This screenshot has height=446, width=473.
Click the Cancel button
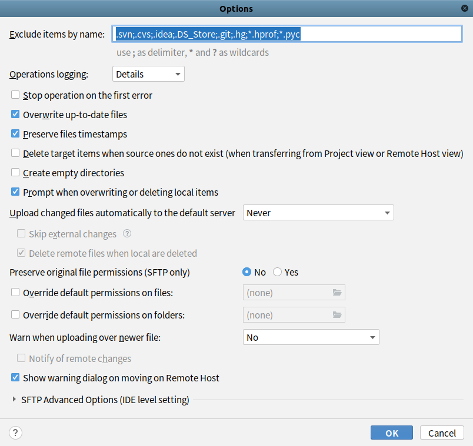[442, 433]
